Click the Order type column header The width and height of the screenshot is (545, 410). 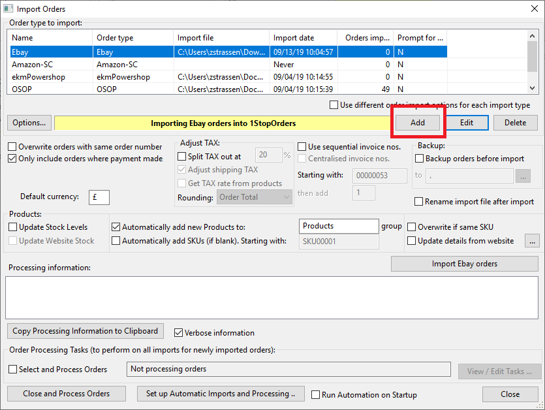(132, 38)
